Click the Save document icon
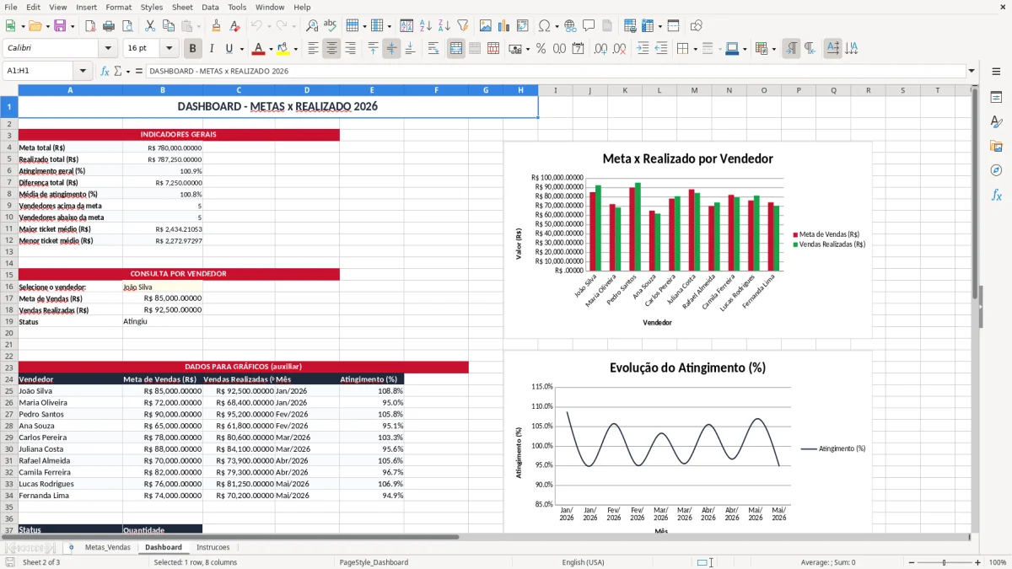The width and height of the screenshot is (1012, 569). tap(60, 26)
